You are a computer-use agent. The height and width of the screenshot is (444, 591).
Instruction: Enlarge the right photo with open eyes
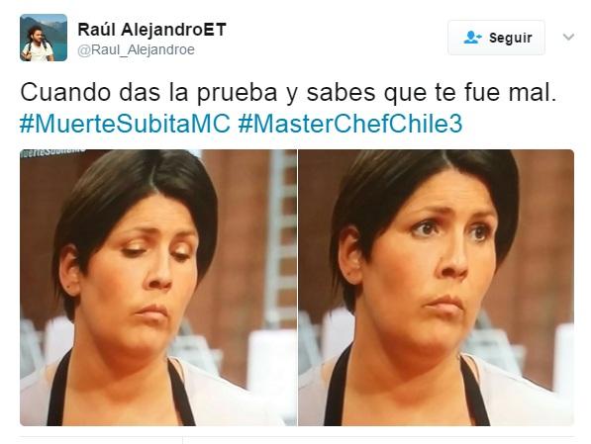[x=437, y=288]
